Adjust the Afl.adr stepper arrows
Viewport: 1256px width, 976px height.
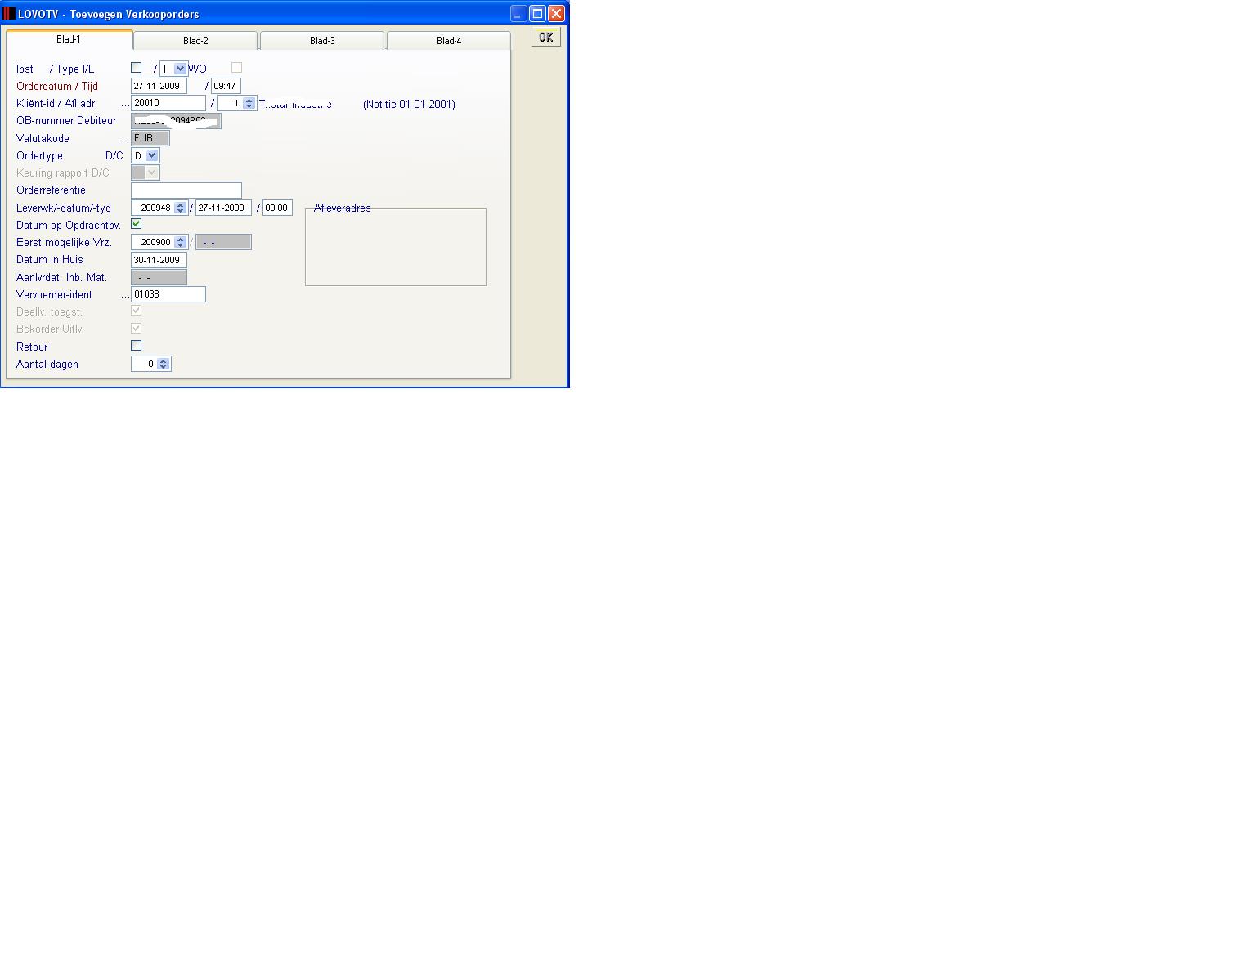249,103
